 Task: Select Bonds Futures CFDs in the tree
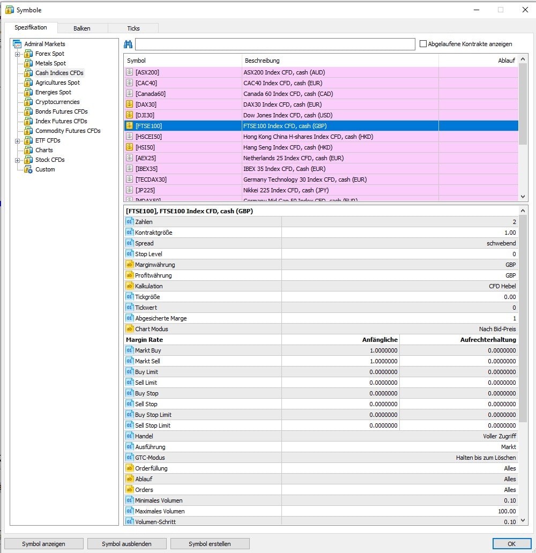(62, 111)
